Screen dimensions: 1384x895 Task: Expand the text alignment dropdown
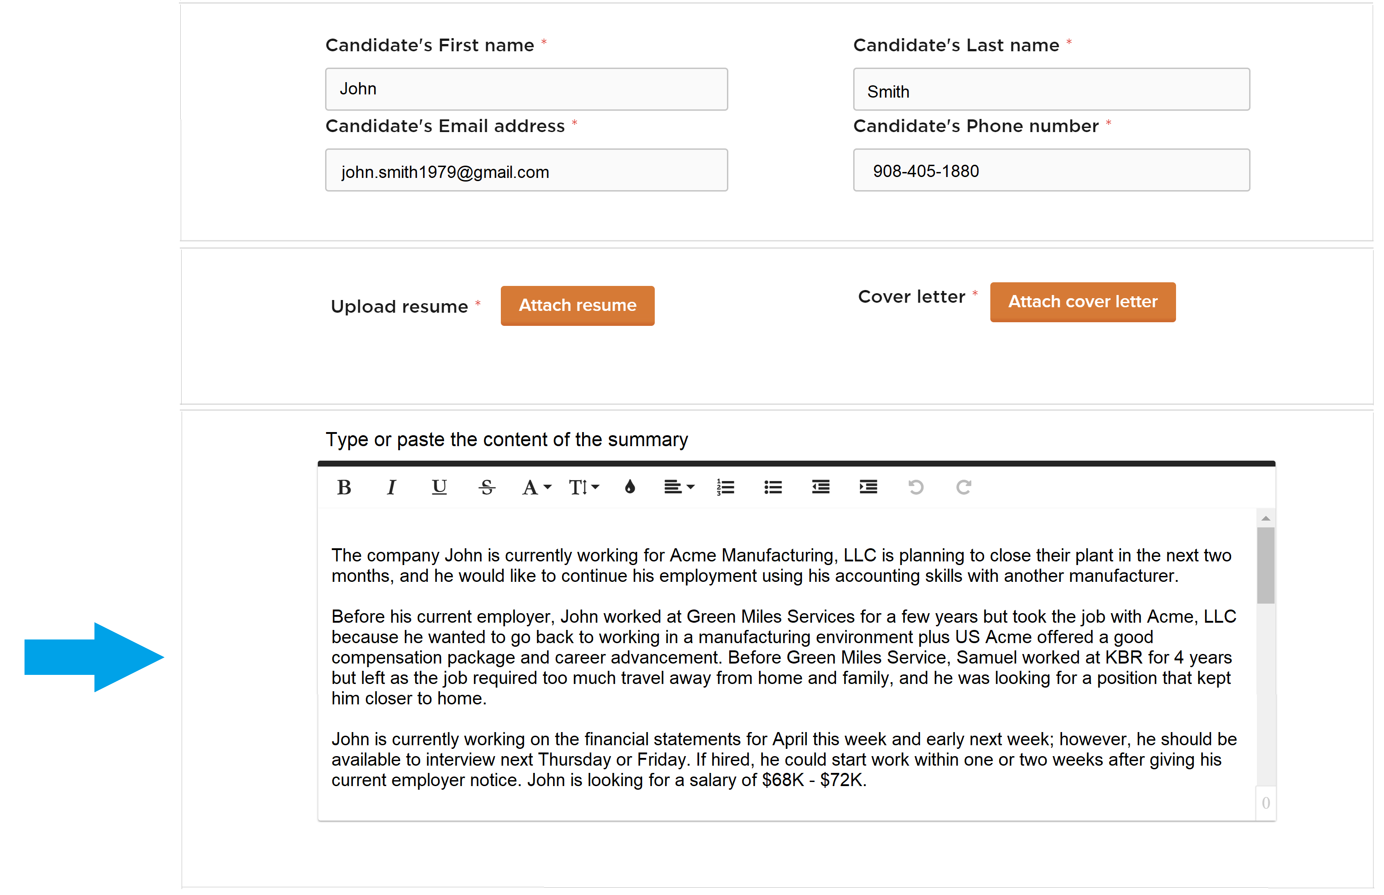point(678,487)
